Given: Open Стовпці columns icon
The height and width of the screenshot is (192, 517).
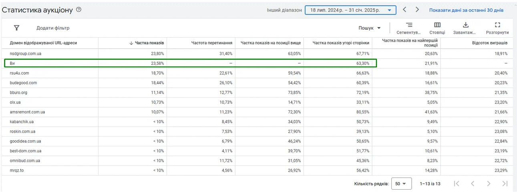Looking at the screenshot, I should tap(437, 25).
